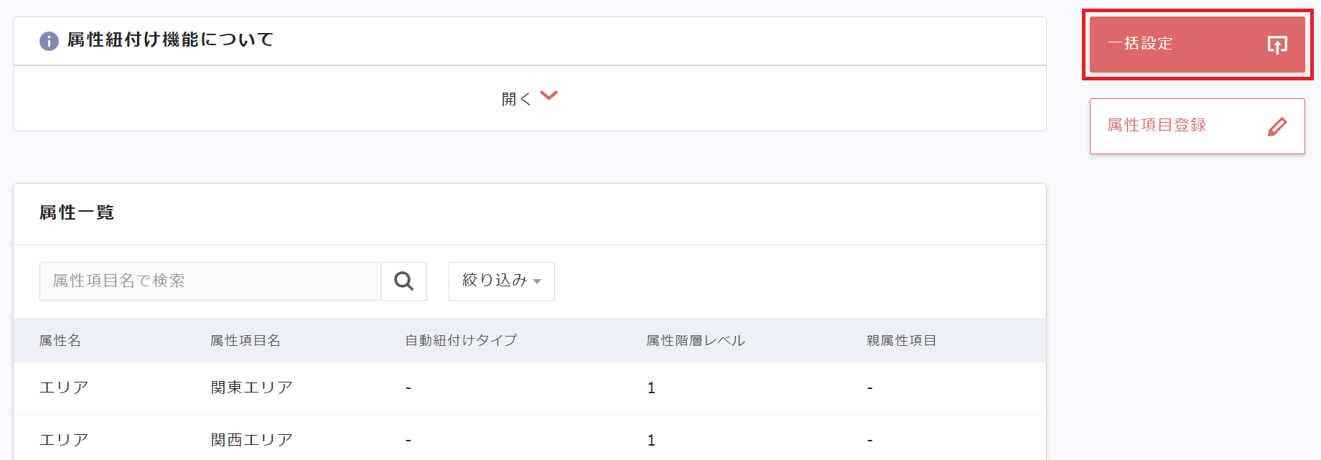Select the 関西エリア item name
The image size is (1321, 460).
pyautogui.click(x=252, y=440)
